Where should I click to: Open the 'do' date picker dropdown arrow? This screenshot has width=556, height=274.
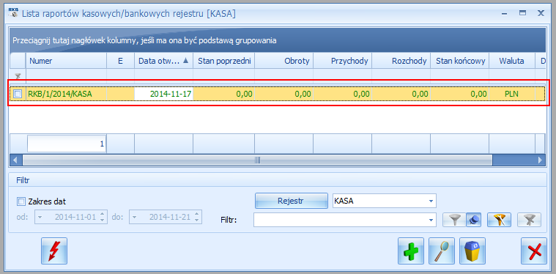[135, 217]
